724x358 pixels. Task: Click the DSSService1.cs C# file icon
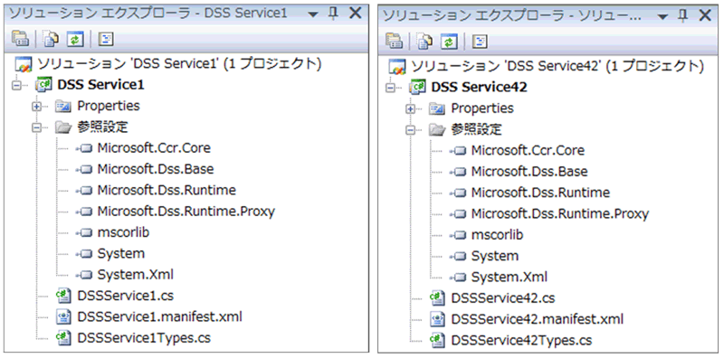tap(62, 296)
